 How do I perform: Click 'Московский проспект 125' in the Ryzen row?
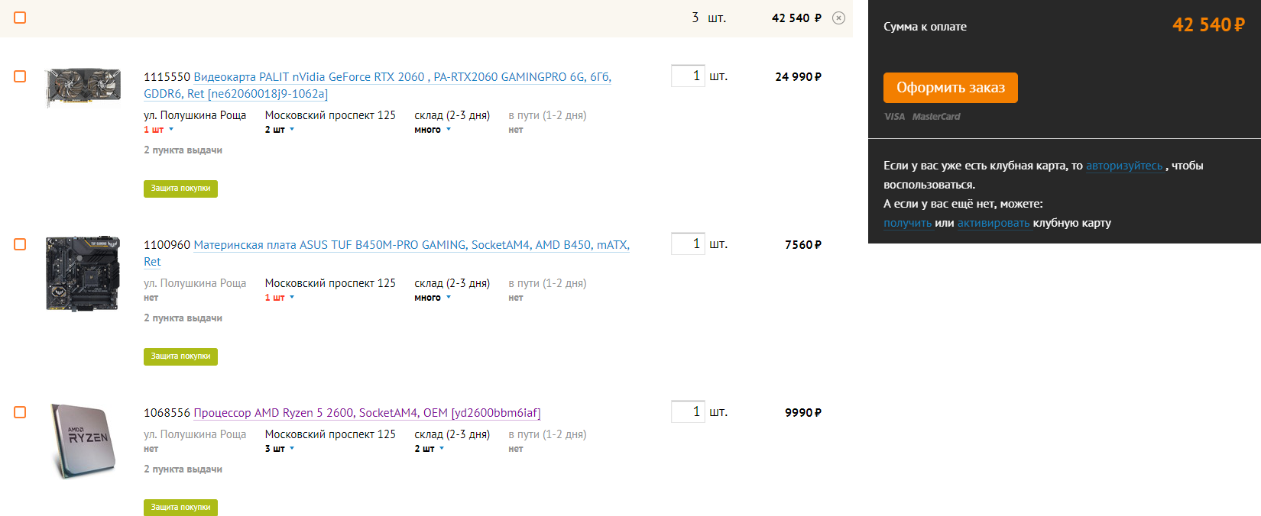tap(330, 434)
